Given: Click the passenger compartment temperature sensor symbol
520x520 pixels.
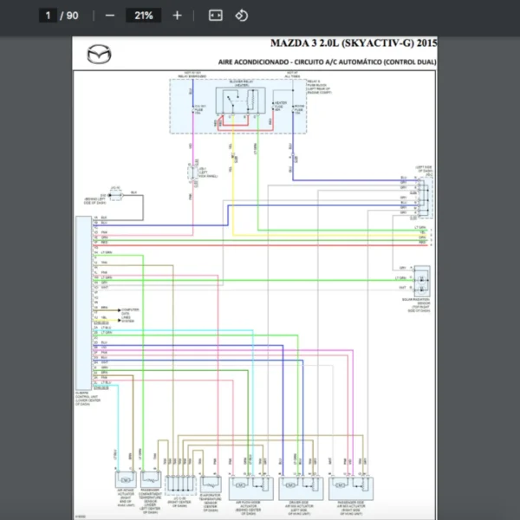Looking at the screenshot, I should (x=151, y=478).
